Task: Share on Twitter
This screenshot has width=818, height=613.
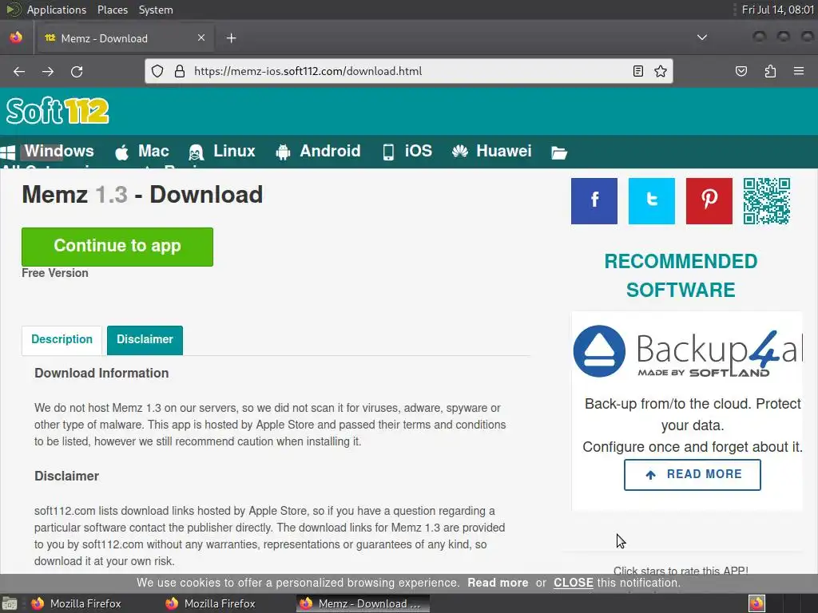Action: click(652, 201)
